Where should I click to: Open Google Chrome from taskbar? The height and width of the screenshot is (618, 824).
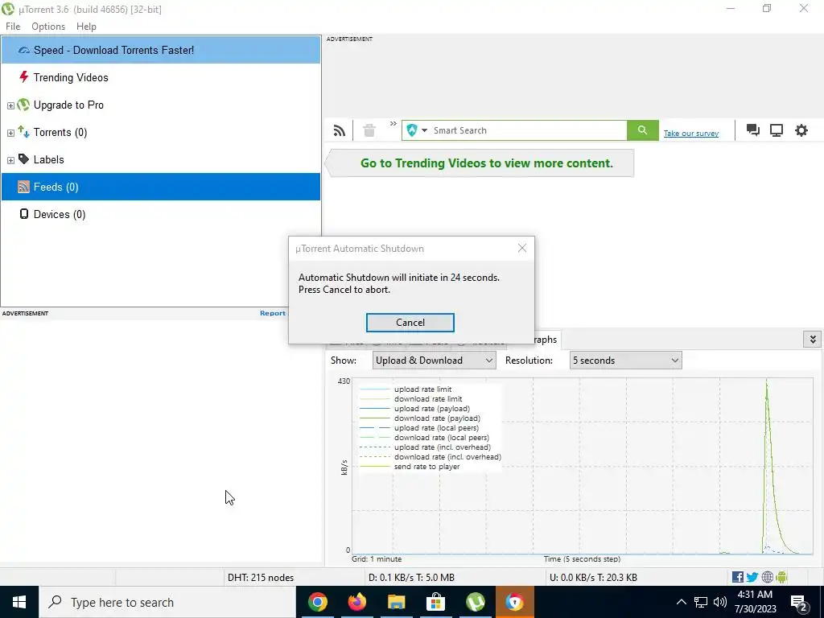317,602
